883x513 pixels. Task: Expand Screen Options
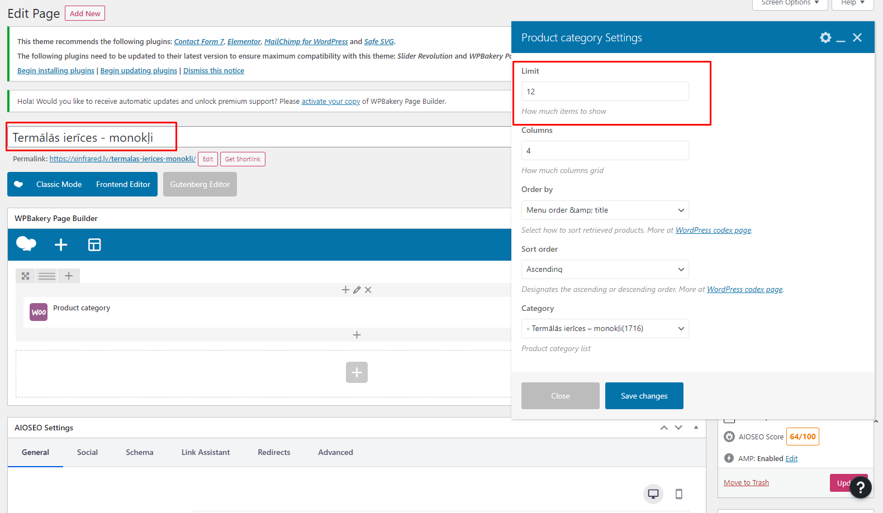[790, 3]
